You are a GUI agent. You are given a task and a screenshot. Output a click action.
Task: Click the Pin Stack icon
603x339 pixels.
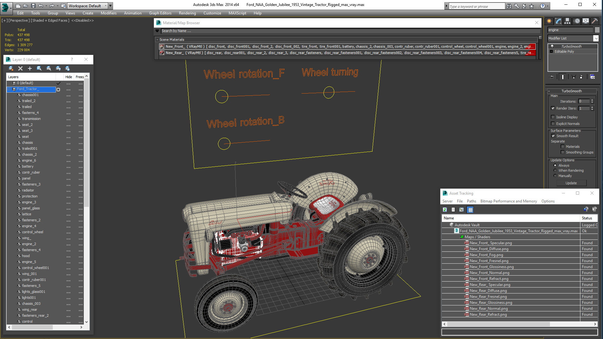[x=552, y=77]
